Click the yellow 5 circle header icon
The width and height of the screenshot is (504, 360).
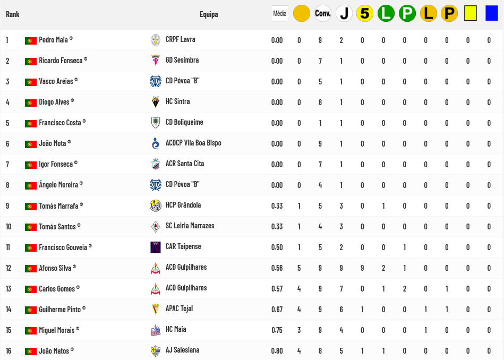coord(365,13)
